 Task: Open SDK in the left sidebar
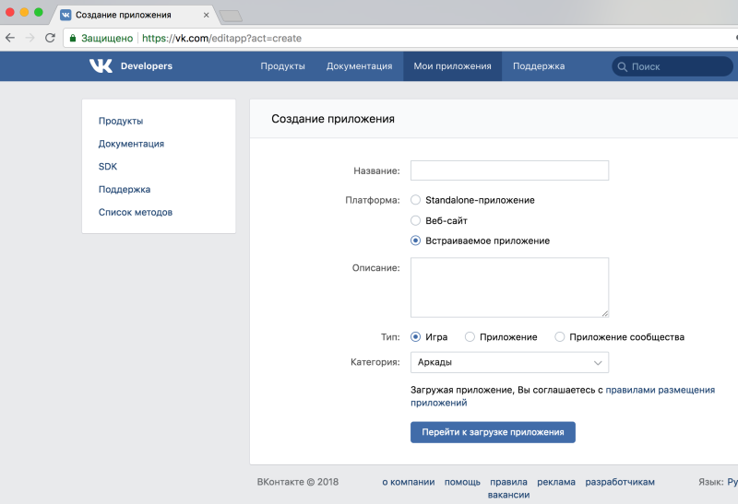108,167
